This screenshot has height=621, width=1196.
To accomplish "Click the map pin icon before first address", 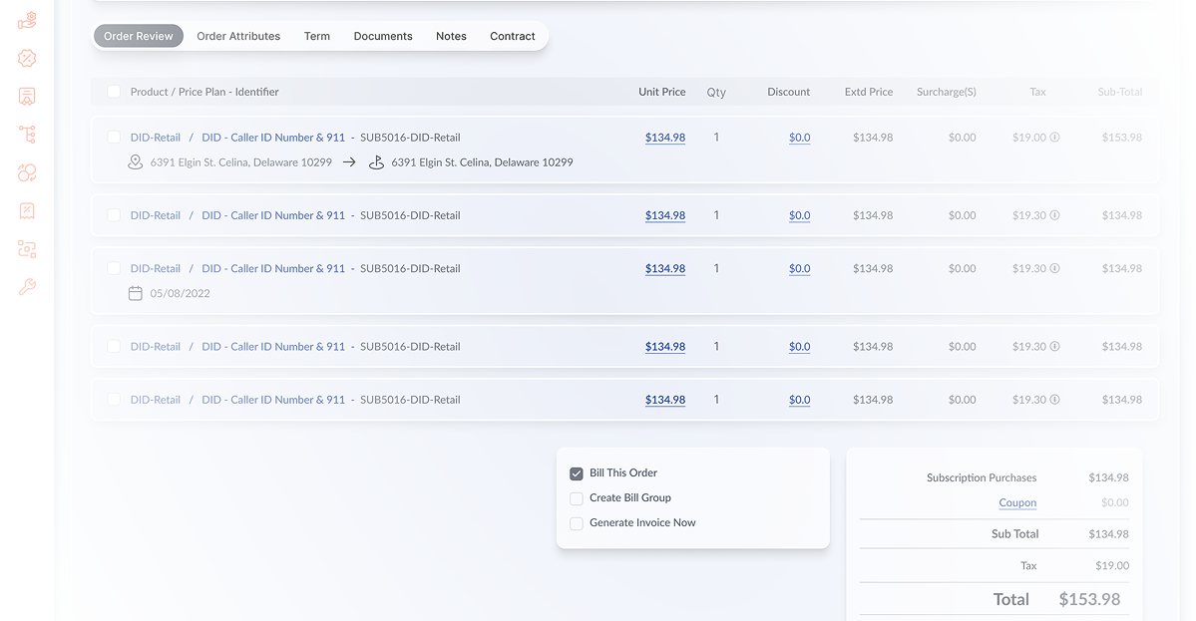I will click(x=136, y=162).
